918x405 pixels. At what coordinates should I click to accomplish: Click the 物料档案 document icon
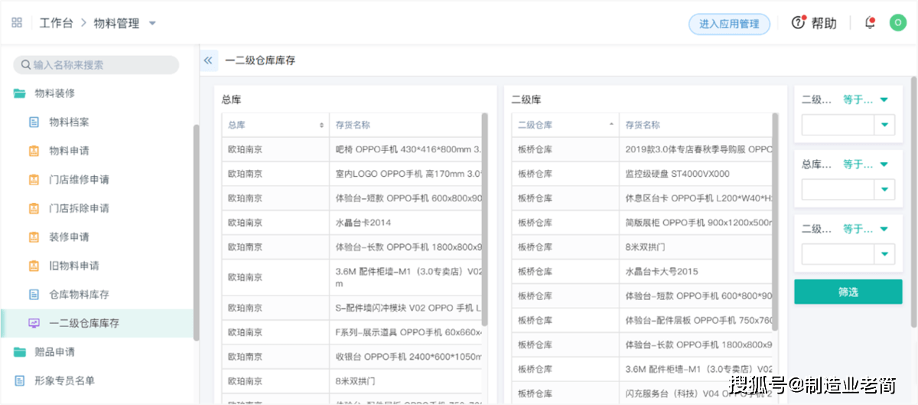[34, 122]
